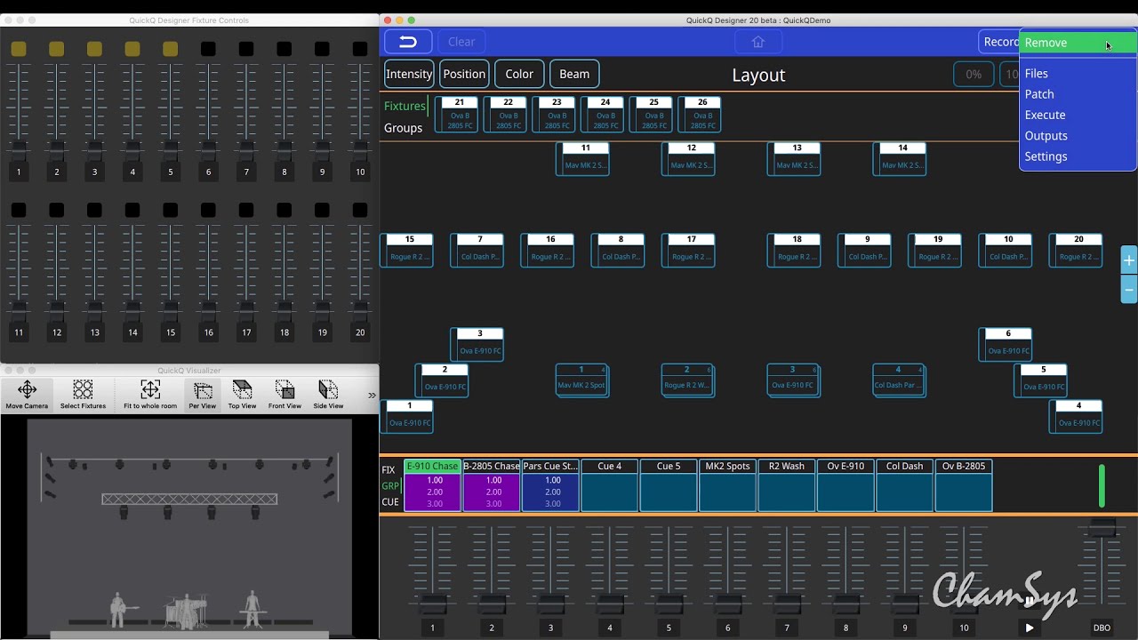Select the R2 Wash playback cell
This screenshot has height=640, width=1138.
pos(786,485)
